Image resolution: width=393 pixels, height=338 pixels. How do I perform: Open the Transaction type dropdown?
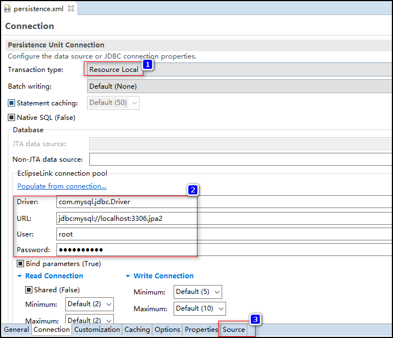[x=239, y=70]
